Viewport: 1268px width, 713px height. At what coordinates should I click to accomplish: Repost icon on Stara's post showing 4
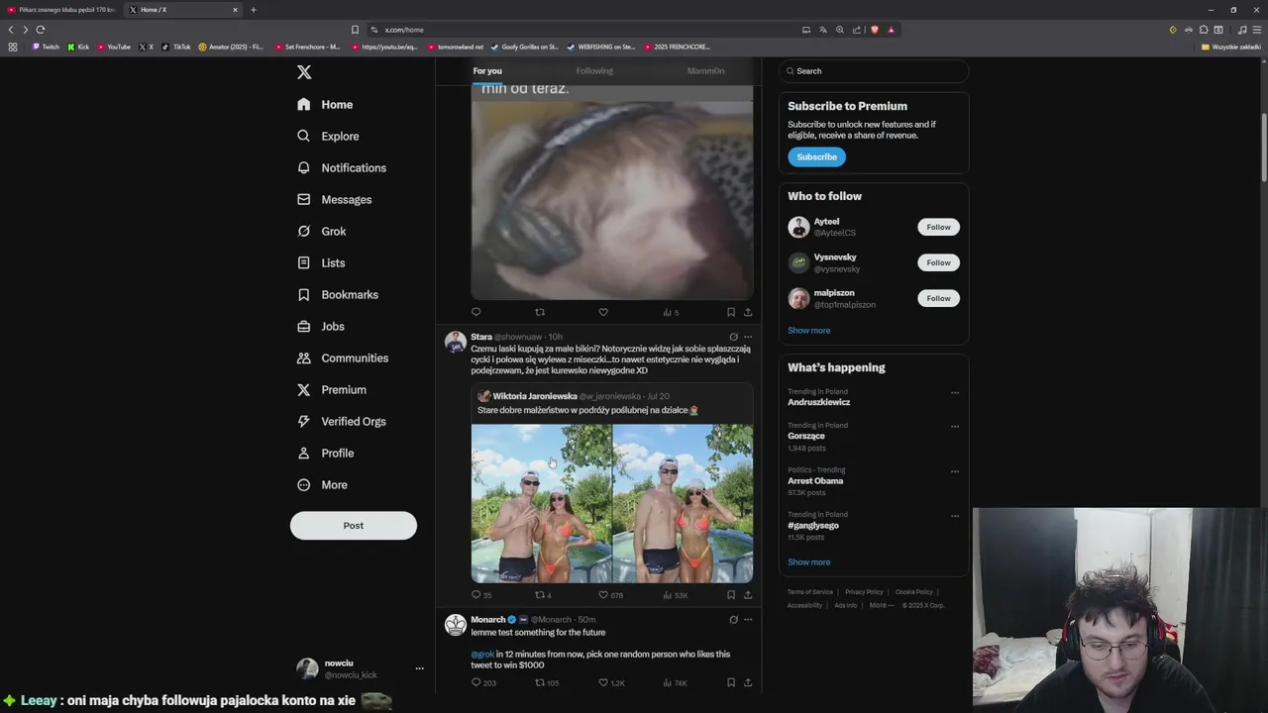540,595
